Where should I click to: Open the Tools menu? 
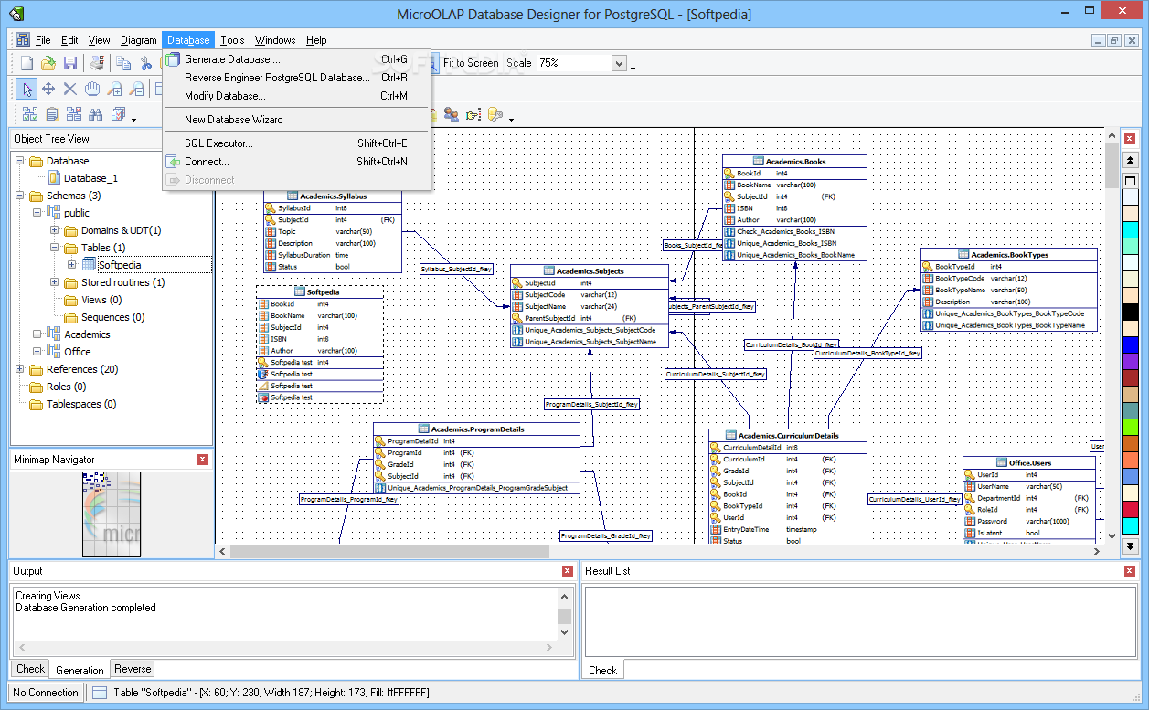point(232,40)
